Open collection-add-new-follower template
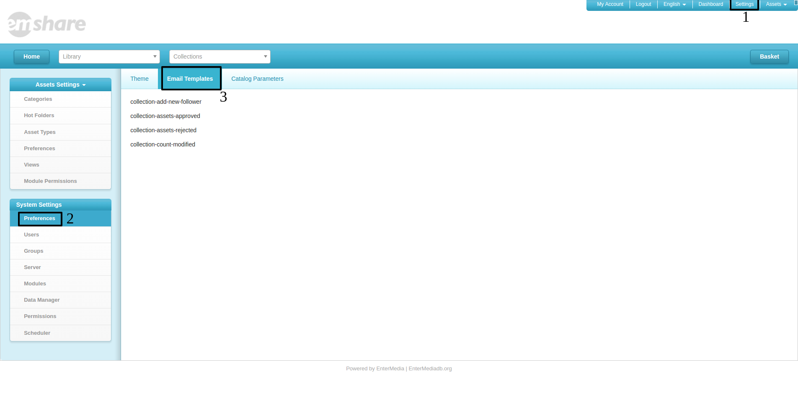 tap(166, 102)
